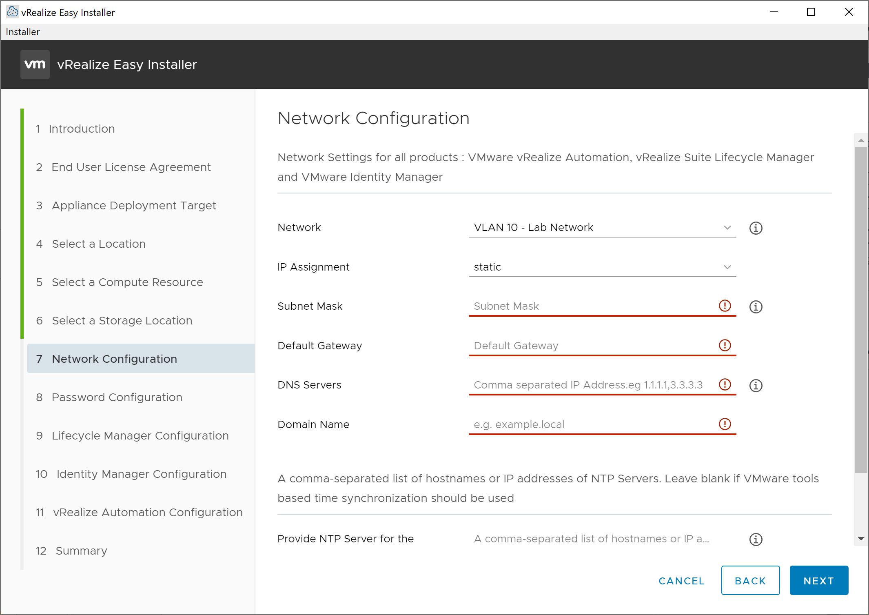The height and width of the screenshot is (615, 869).
Task: Open the Network dropdown showing VLAN 10
Action: (x=602, y=227)
